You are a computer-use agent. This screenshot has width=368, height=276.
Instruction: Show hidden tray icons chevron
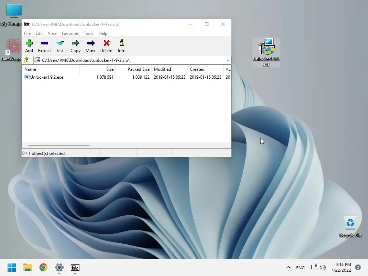click(288, 267)
